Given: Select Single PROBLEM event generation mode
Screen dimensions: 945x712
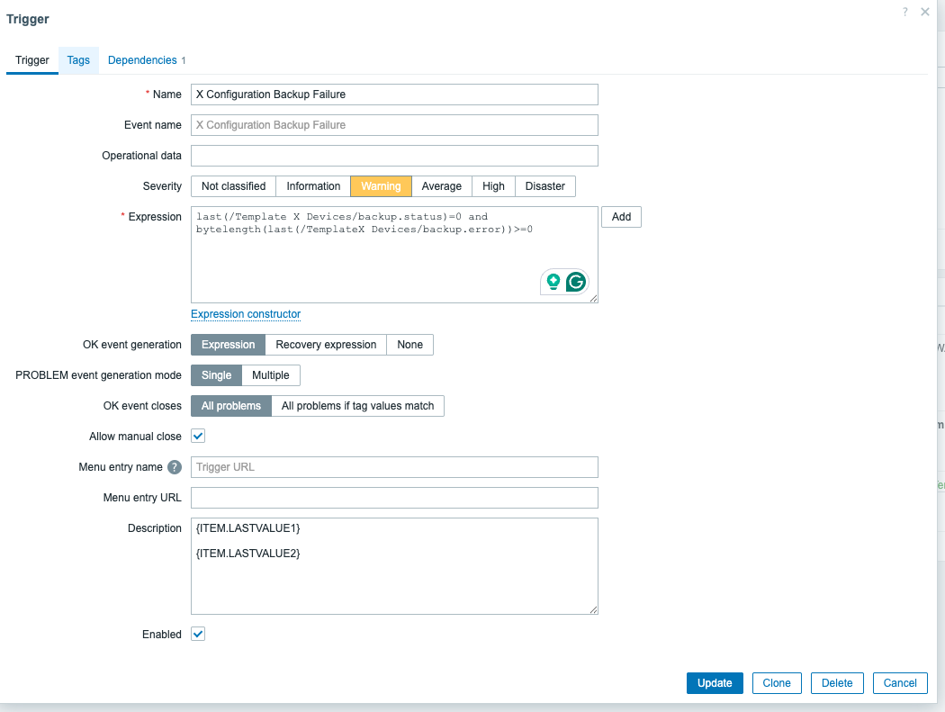Looking at the screenshot, I should (216, 375).
